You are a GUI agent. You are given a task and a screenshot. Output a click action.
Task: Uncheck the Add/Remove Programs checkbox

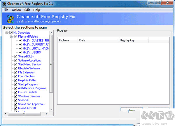coord(16,88)
